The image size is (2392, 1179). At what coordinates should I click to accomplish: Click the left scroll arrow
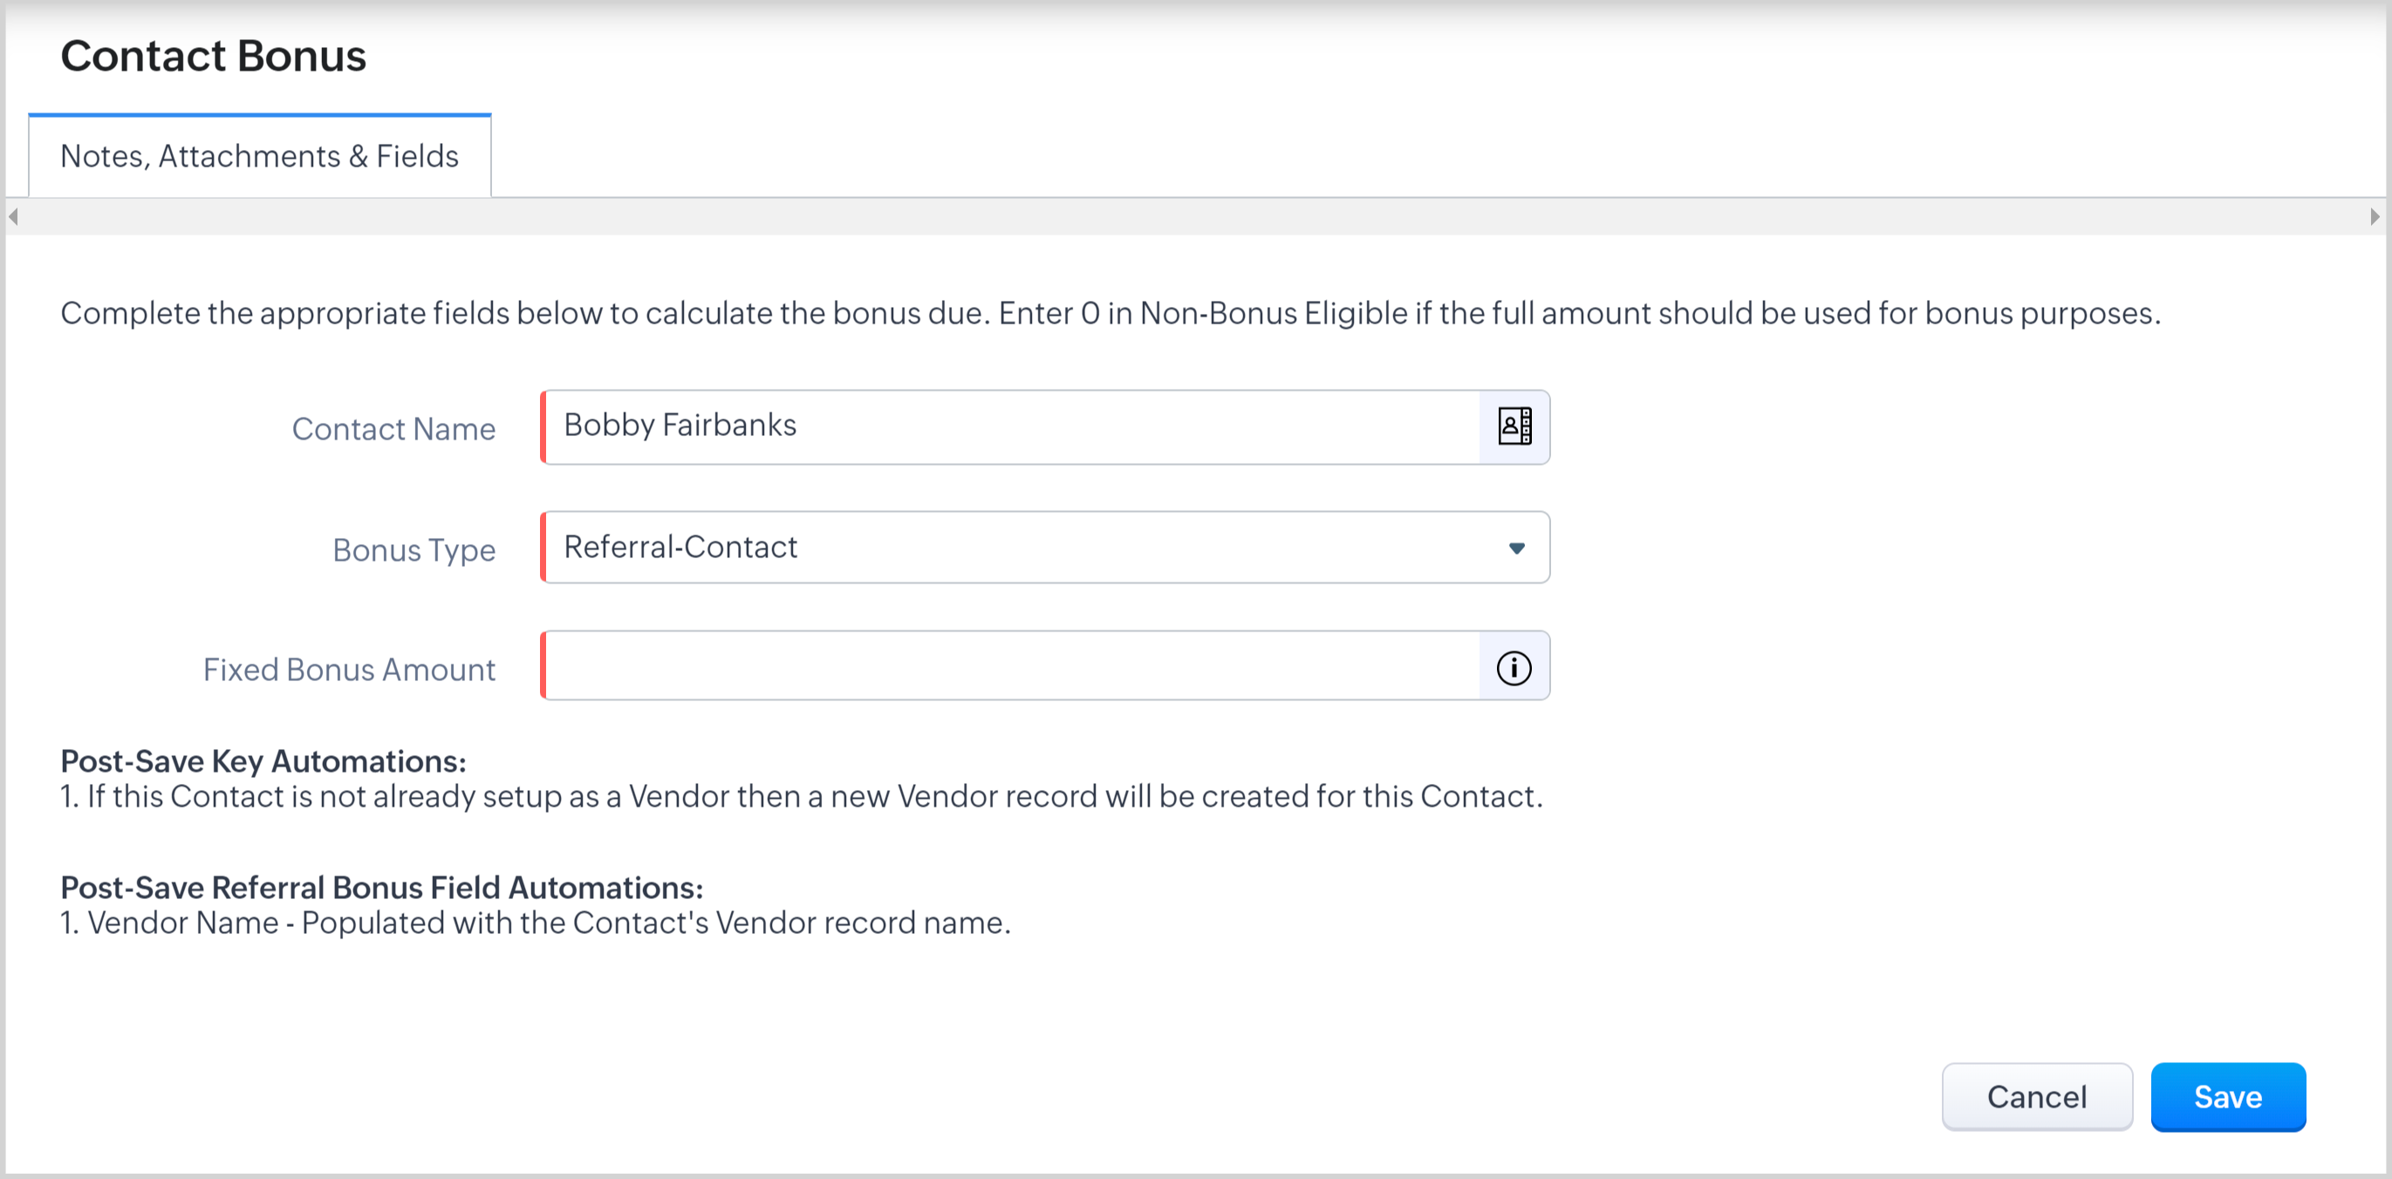point(13,217)
